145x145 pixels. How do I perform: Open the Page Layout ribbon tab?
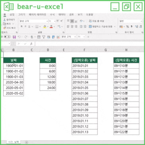37,15
